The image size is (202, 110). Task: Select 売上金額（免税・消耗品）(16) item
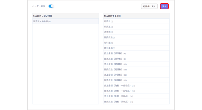(x=136, y=96)
